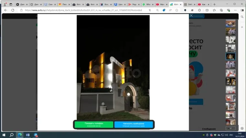Open Edge sidebar settings gear icon

point(242,129)
